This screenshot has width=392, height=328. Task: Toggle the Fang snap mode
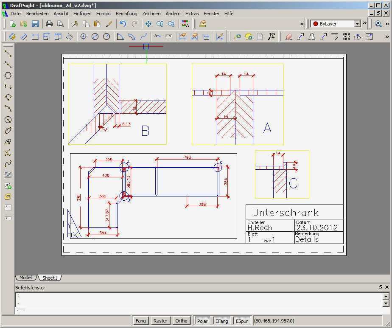click(x=140, y=321)
